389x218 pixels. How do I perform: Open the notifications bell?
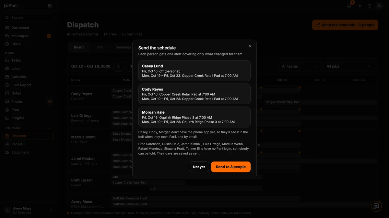pyautogui.click(x=349, y=6)
